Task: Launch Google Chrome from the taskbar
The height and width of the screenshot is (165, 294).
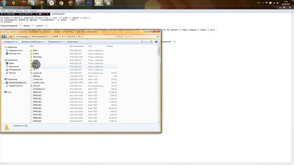Action: coord(61,3)
